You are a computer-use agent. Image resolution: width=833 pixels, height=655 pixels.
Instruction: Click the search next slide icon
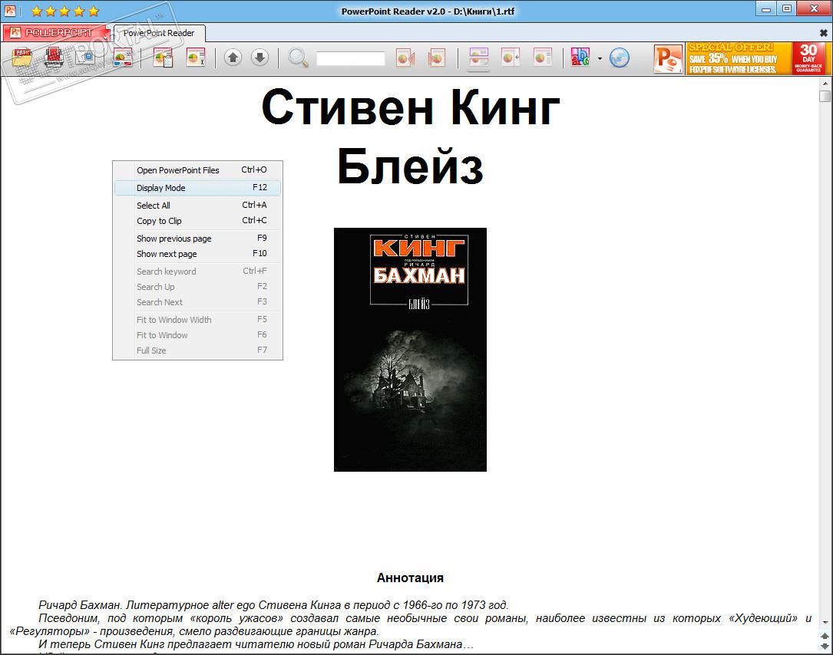coord(436,58)
